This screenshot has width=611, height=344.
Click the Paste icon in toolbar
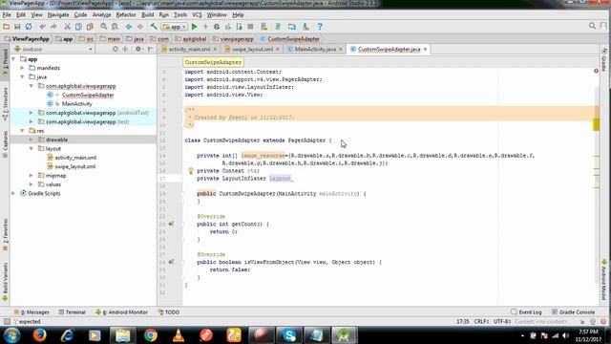pyautogui.click(x=90, y=27)
